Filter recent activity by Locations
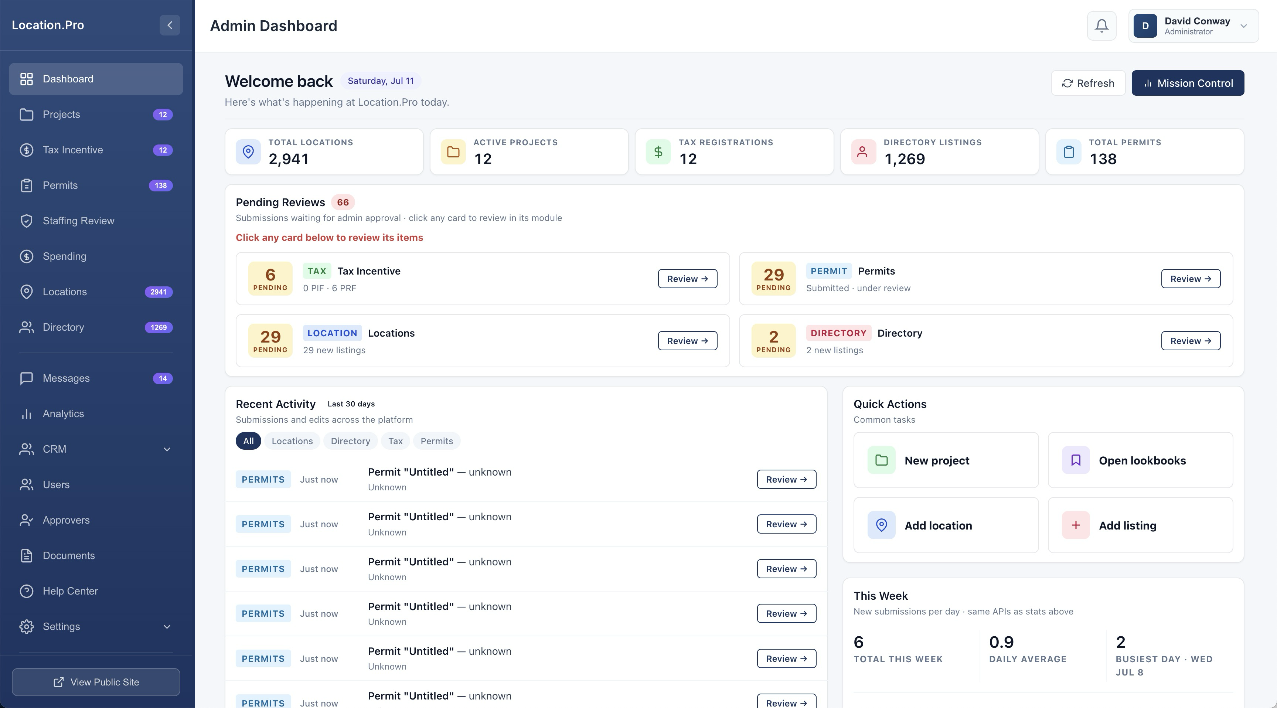The image size is (1277, 708). [x=292, y=441]
